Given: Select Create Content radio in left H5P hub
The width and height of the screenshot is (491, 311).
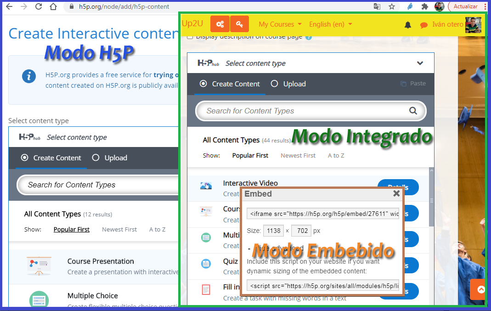Looking at the screenshot, I should (25, 158).
